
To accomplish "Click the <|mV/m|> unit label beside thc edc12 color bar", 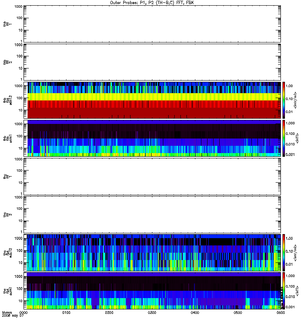I will pos(295,253).
